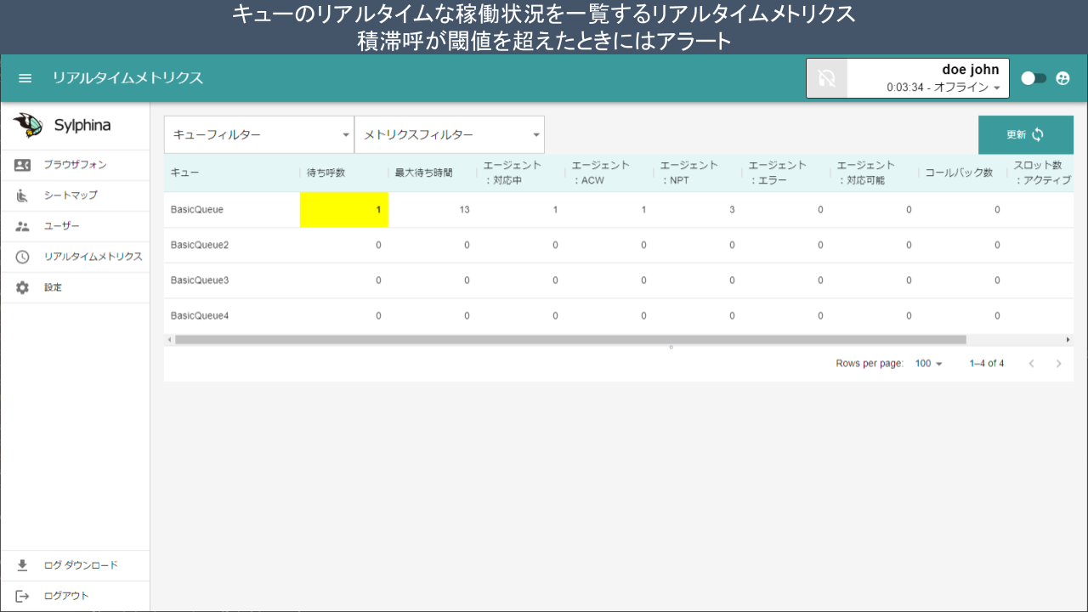Select ログアウト from the sidebar
The height and width of the screenshot is (612, 1088).
pyautogui.click(x=66, y=596)
